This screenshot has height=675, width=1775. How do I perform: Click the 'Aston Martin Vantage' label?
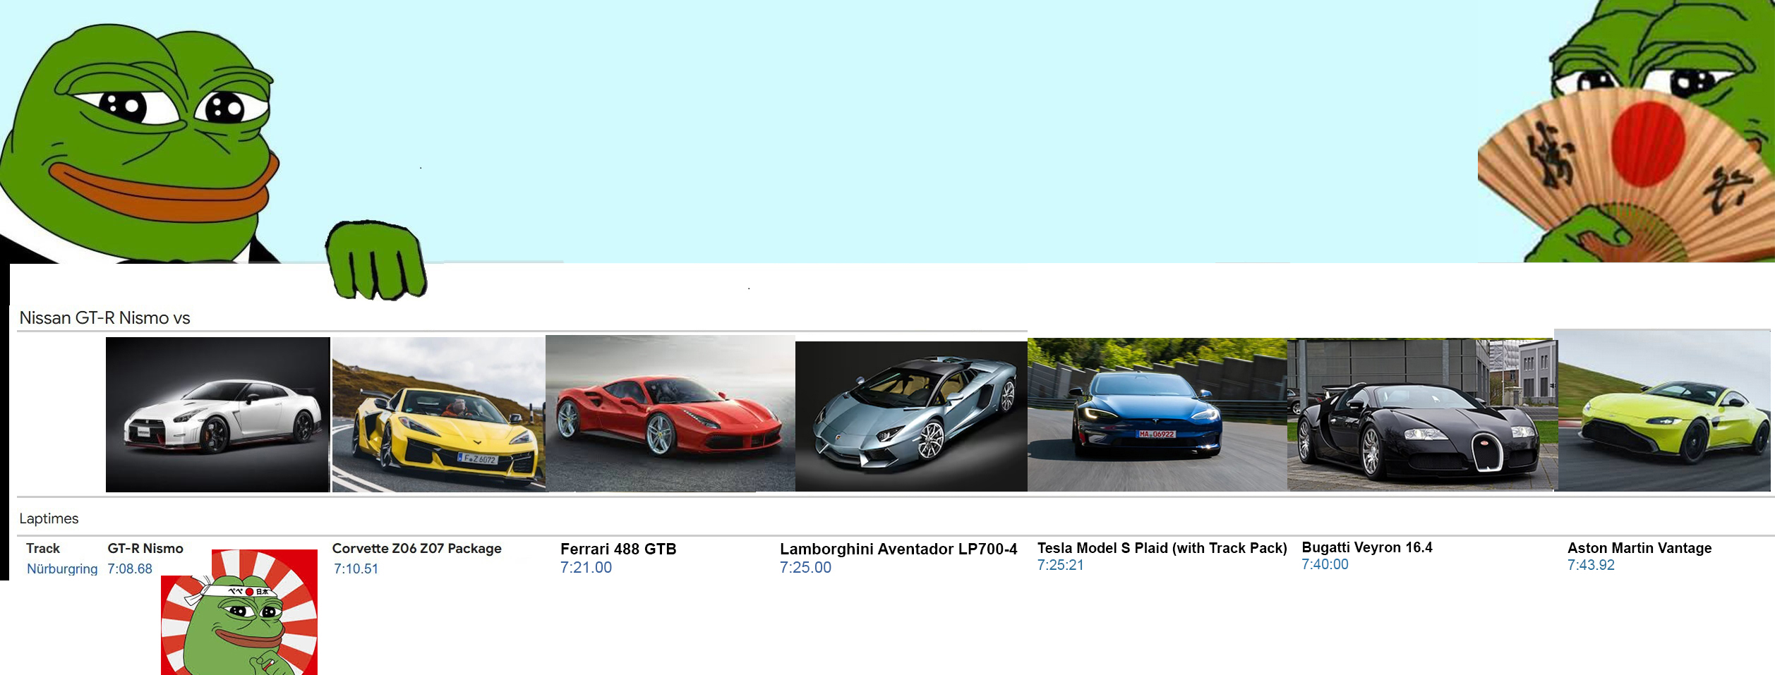point(1639,548)
